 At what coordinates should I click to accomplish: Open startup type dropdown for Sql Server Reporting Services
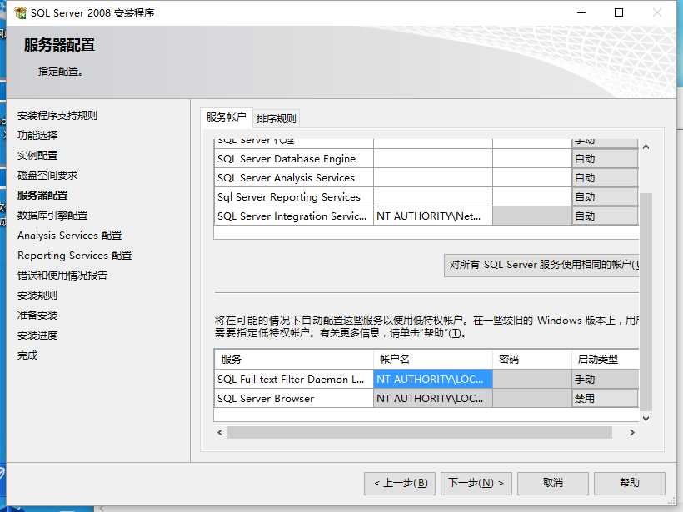pyautogui.click(x=605, y=197)
